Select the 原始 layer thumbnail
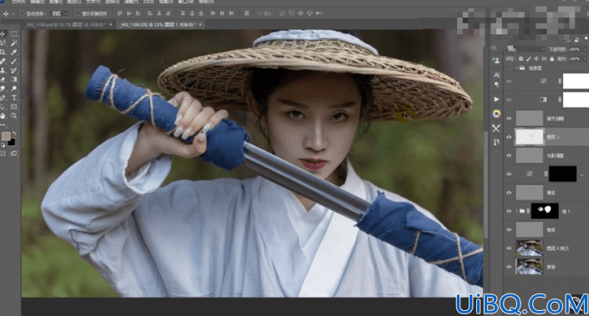Image resolution: width=589 pixels, height=316 pixels. tap(530, 267)
